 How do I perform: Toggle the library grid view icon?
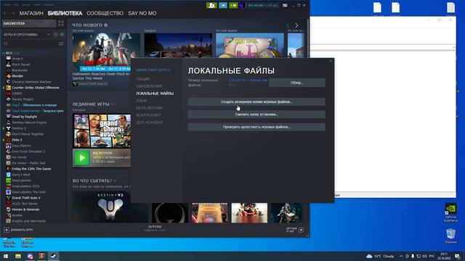click(61, 23)
